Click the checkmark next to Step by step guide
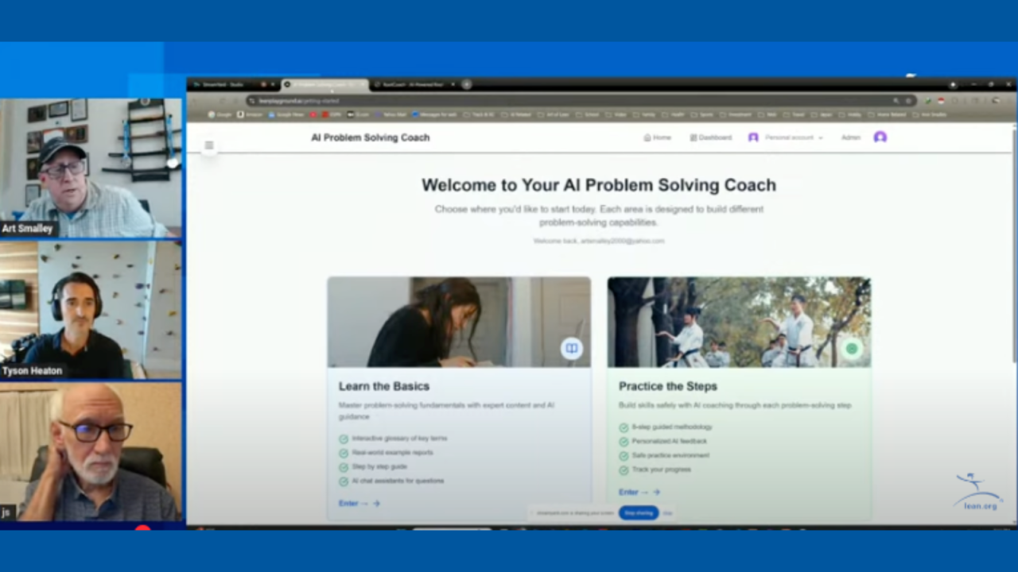Screen dimensions: 1018x572 point(344,466)
